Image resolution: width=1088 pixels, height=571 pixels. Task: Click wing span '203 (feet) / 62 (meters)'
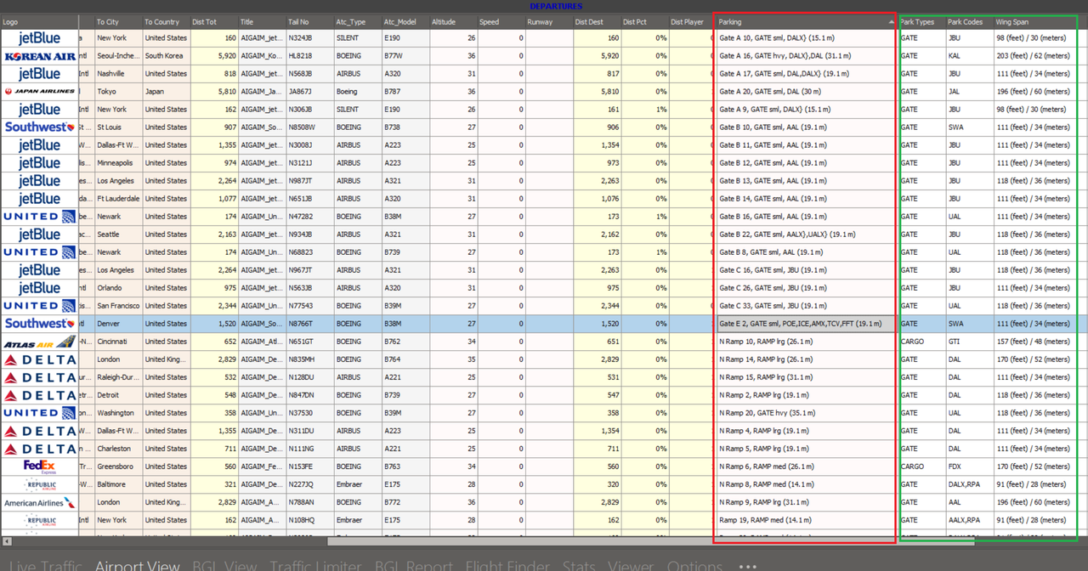pos(1035,56)
